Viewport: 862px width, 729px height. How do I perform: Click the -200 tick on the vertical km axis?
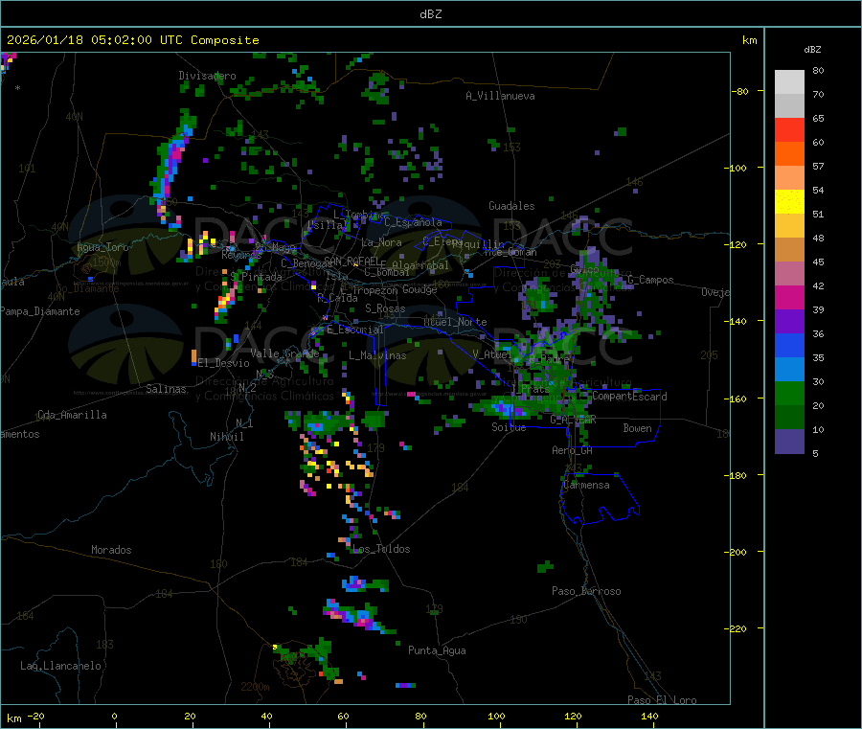coord(735,552)
